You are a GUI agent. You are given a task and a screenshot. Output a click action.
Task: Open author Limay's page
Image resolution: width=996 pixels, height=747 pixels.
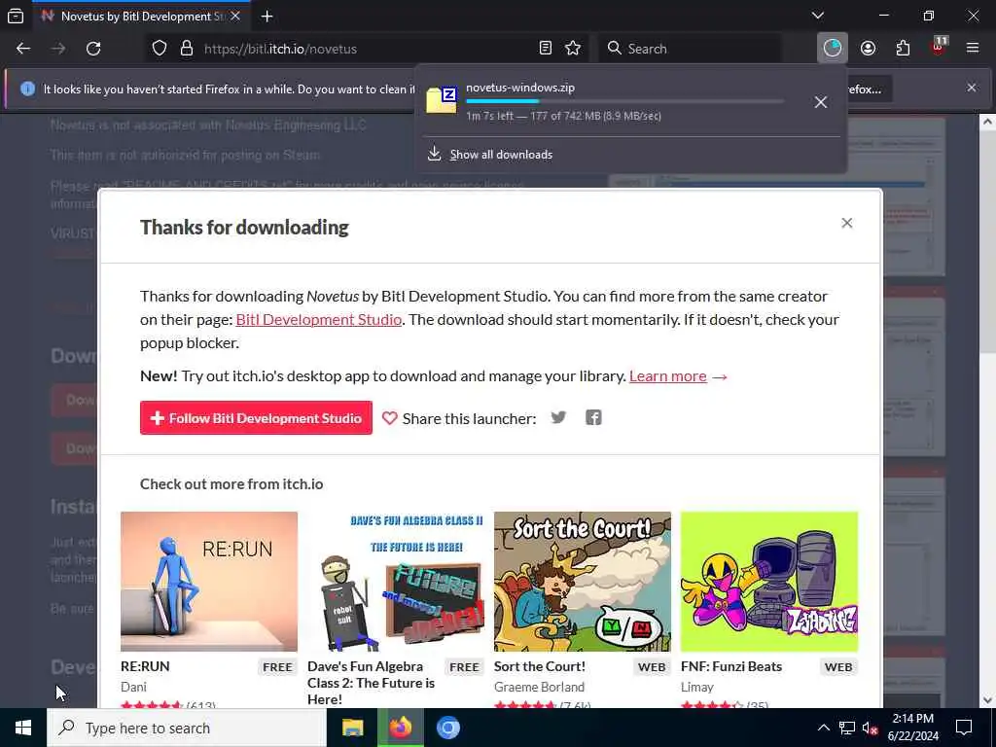tap(696, 687)
